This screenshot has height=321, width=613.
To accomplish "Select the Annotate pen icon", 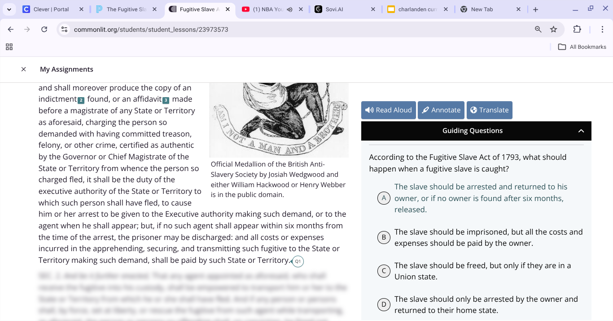I will [x=426, y=110].
